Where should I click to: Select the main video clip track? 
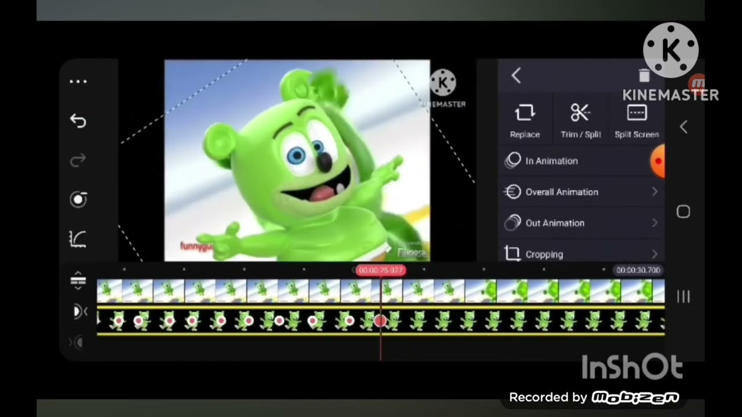[x=380, y=291]
